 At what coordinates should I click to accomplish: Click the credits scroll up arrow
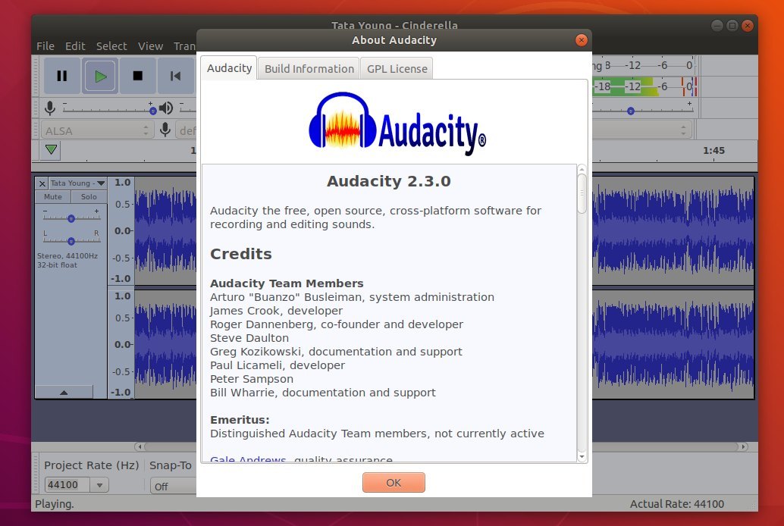coord(582,170)
